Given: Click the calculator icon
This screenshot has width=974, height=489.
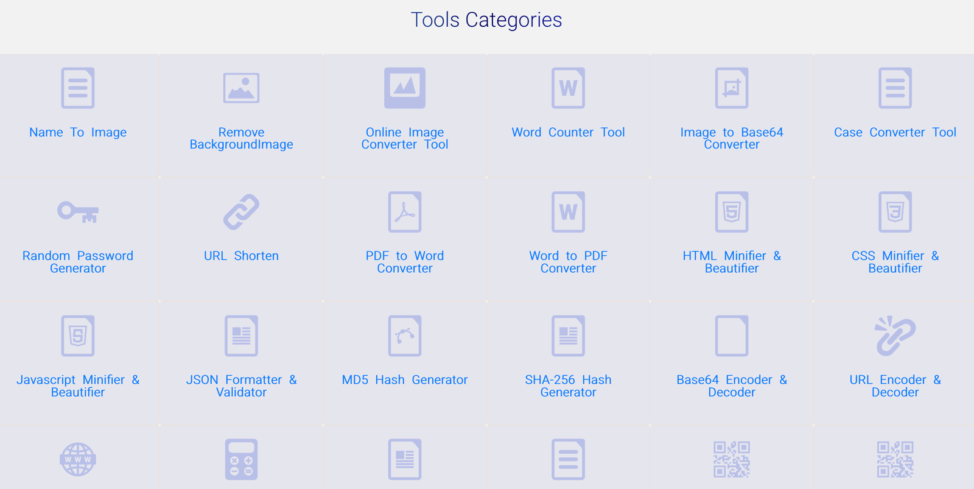Looking at the screenshot, I should [241, 459].
